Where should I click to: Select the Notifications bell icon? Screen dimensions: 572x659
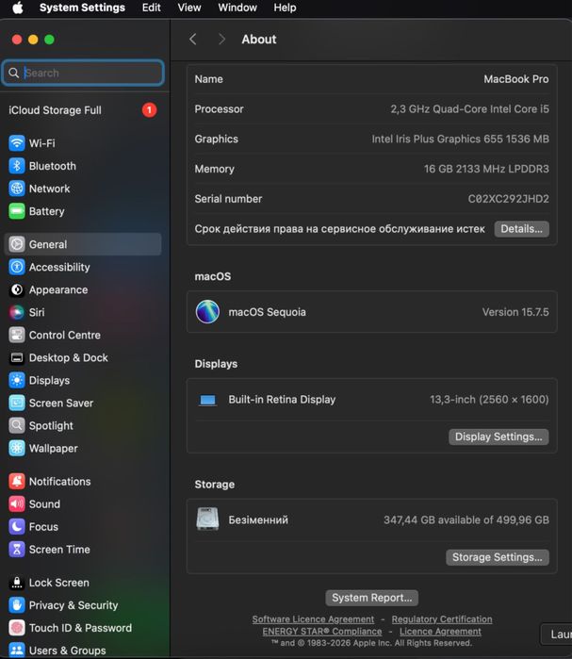tap(17, 481)
